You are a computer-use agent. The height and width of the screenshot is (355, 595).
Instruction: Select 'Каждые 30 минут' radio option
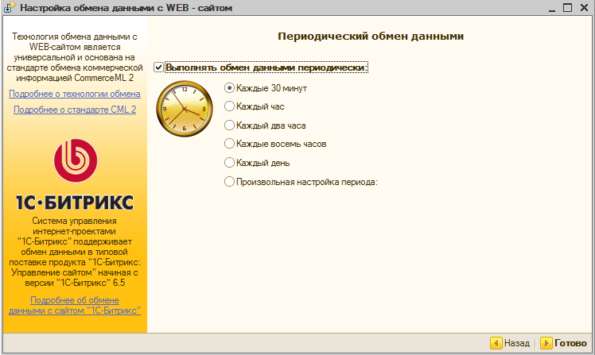229,88
